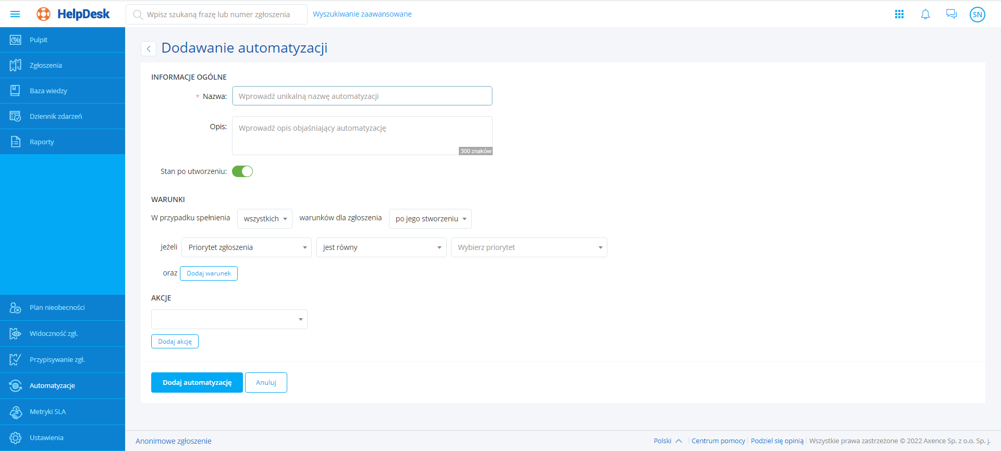Expand the wszystkich conditions dropdown
The image size is (1001, 451).
tap(265, 219)
